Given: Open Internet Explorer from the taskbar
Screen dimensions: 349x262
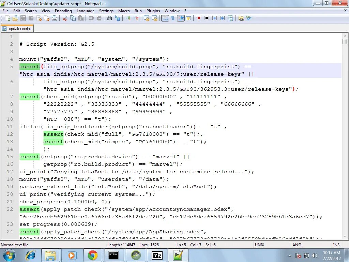Looking at the screenshot, I should (x=30, y=255).
